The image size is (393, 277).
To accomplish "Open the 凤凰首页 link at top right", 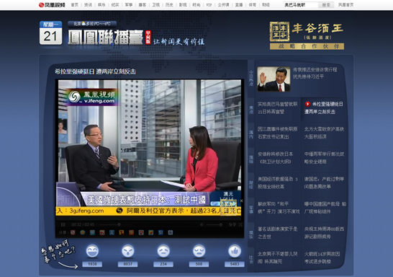I will tap(346, 5).
